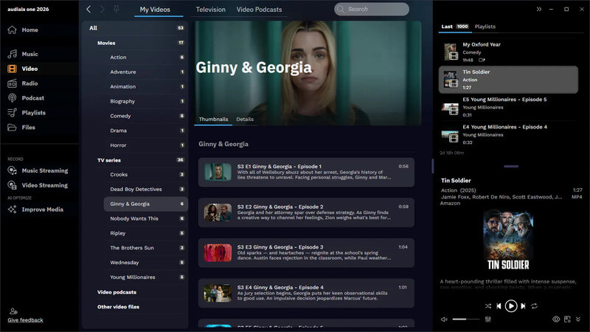590x332 pixels.
Task: Click the Tin Soldier poster image
Action: coord(508,241)
